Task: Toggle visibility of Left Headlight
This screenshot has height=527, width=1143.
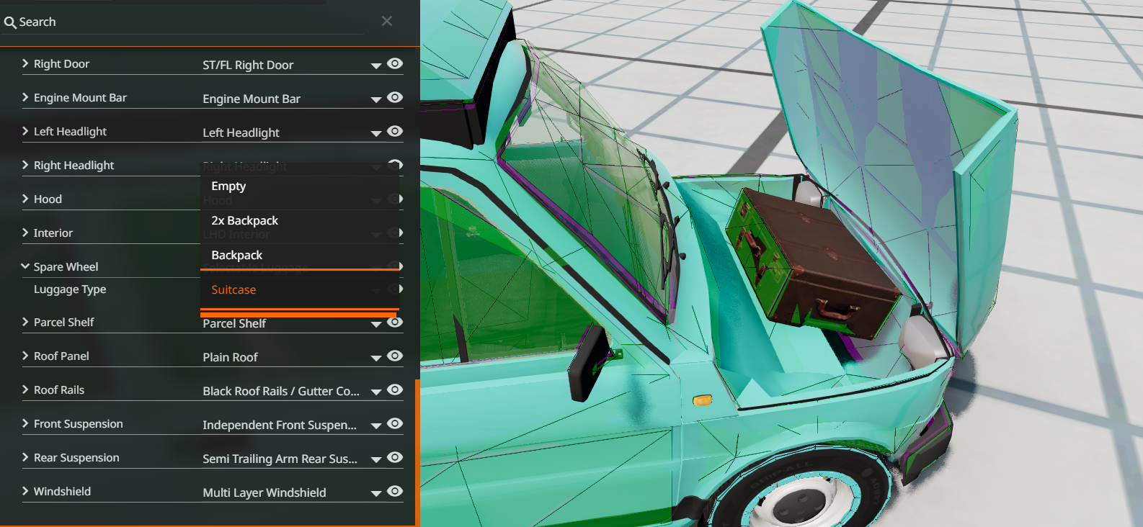Action: point(395,131)
